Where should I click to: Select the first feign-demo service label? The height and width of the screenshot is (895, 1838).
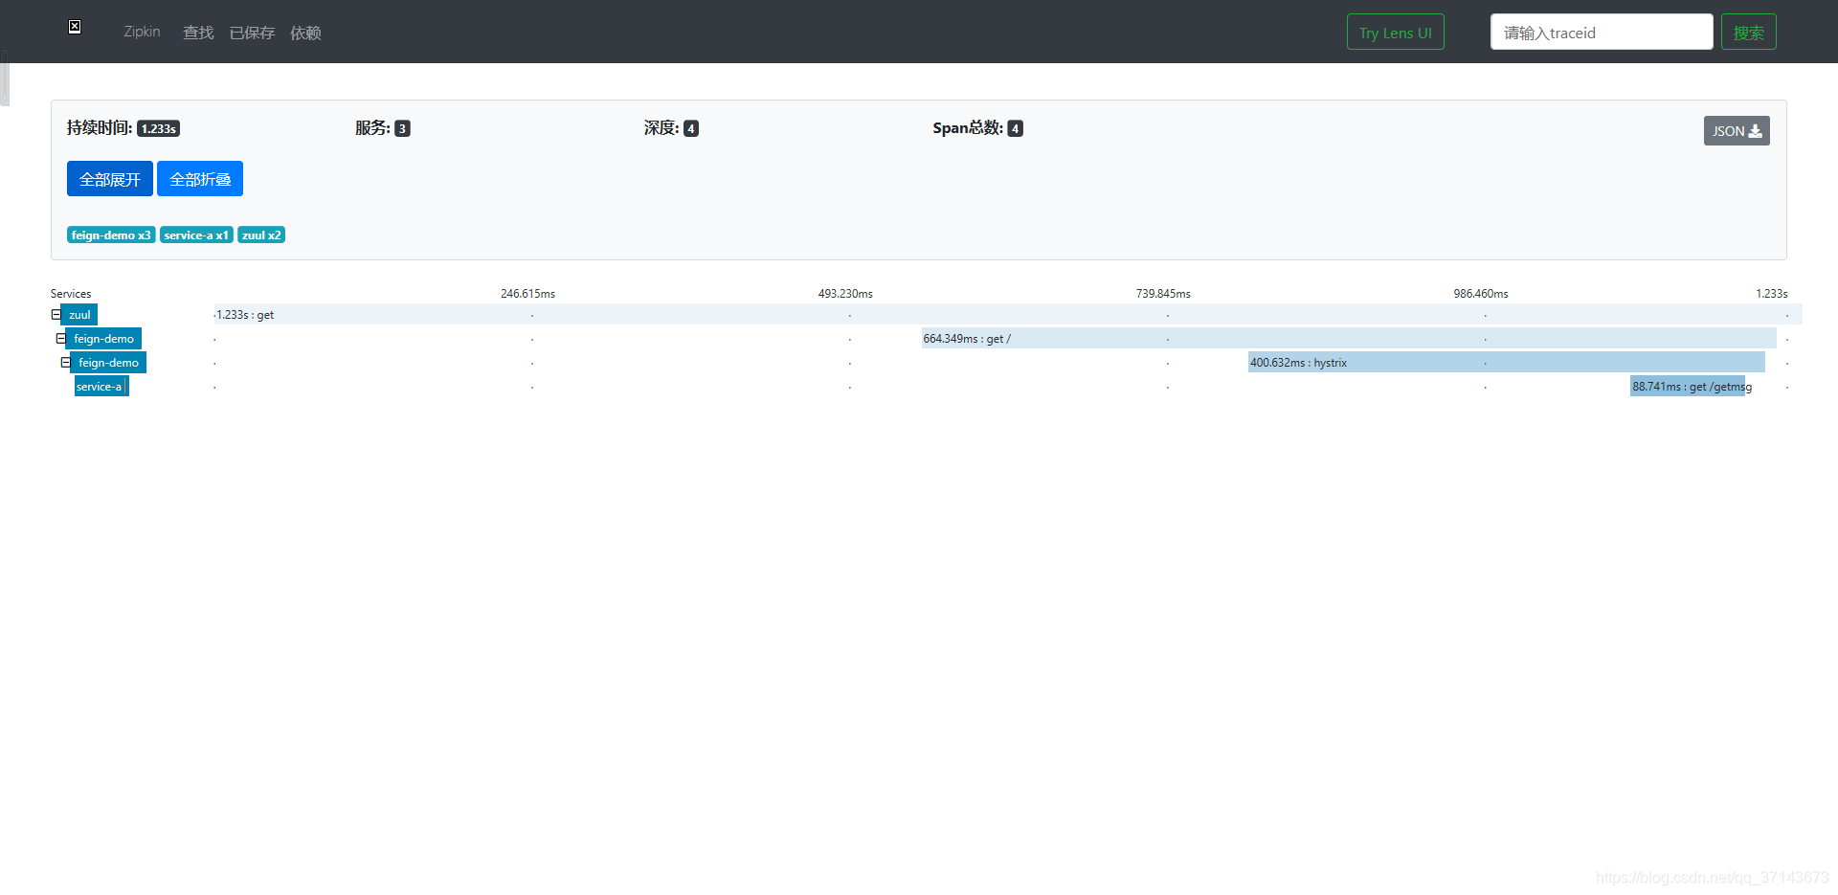(103, 338)
